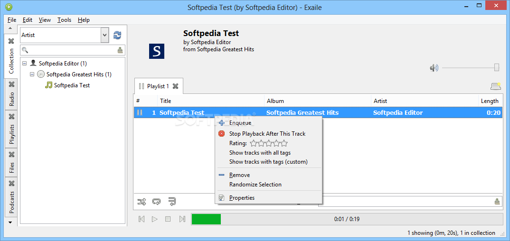Screen dimensions: 510x241
Task: Sort by the # column header
Action: 146,101
